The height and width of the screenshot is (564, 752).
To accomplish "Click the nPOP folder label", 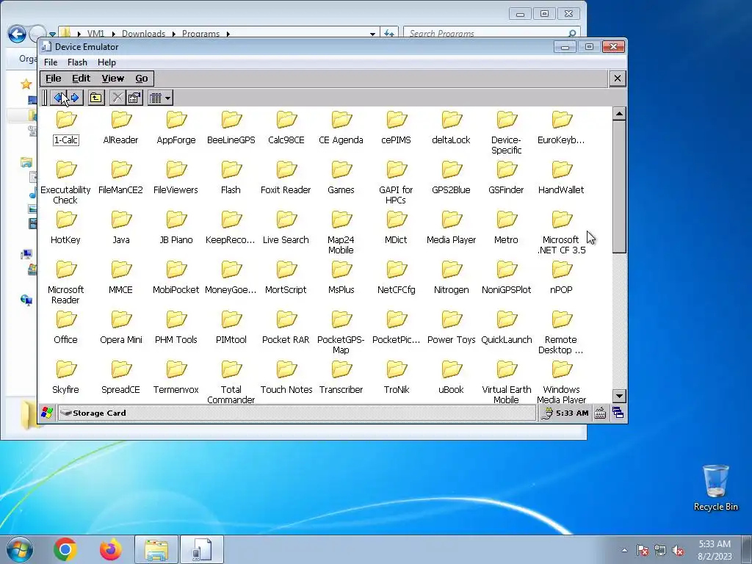I will [x=561, y=289].
